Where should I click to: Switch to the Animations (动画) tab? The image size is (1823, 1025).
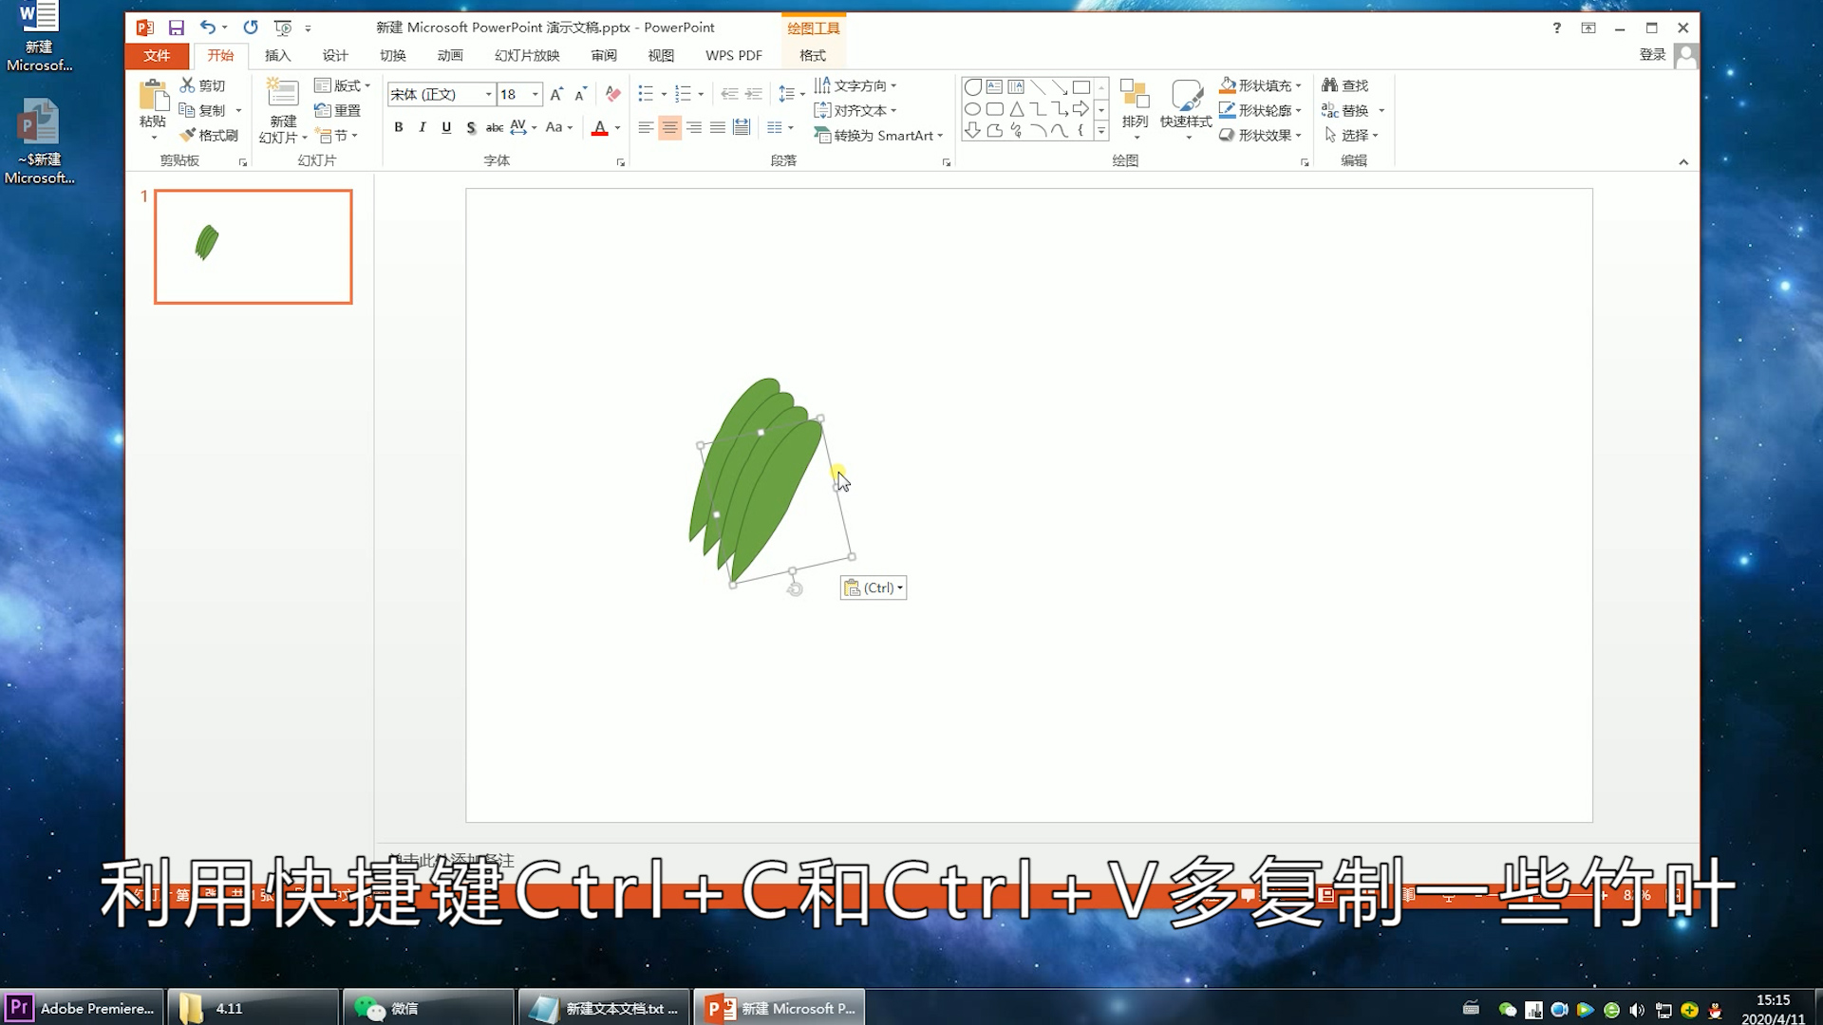[x=450, y=55]
